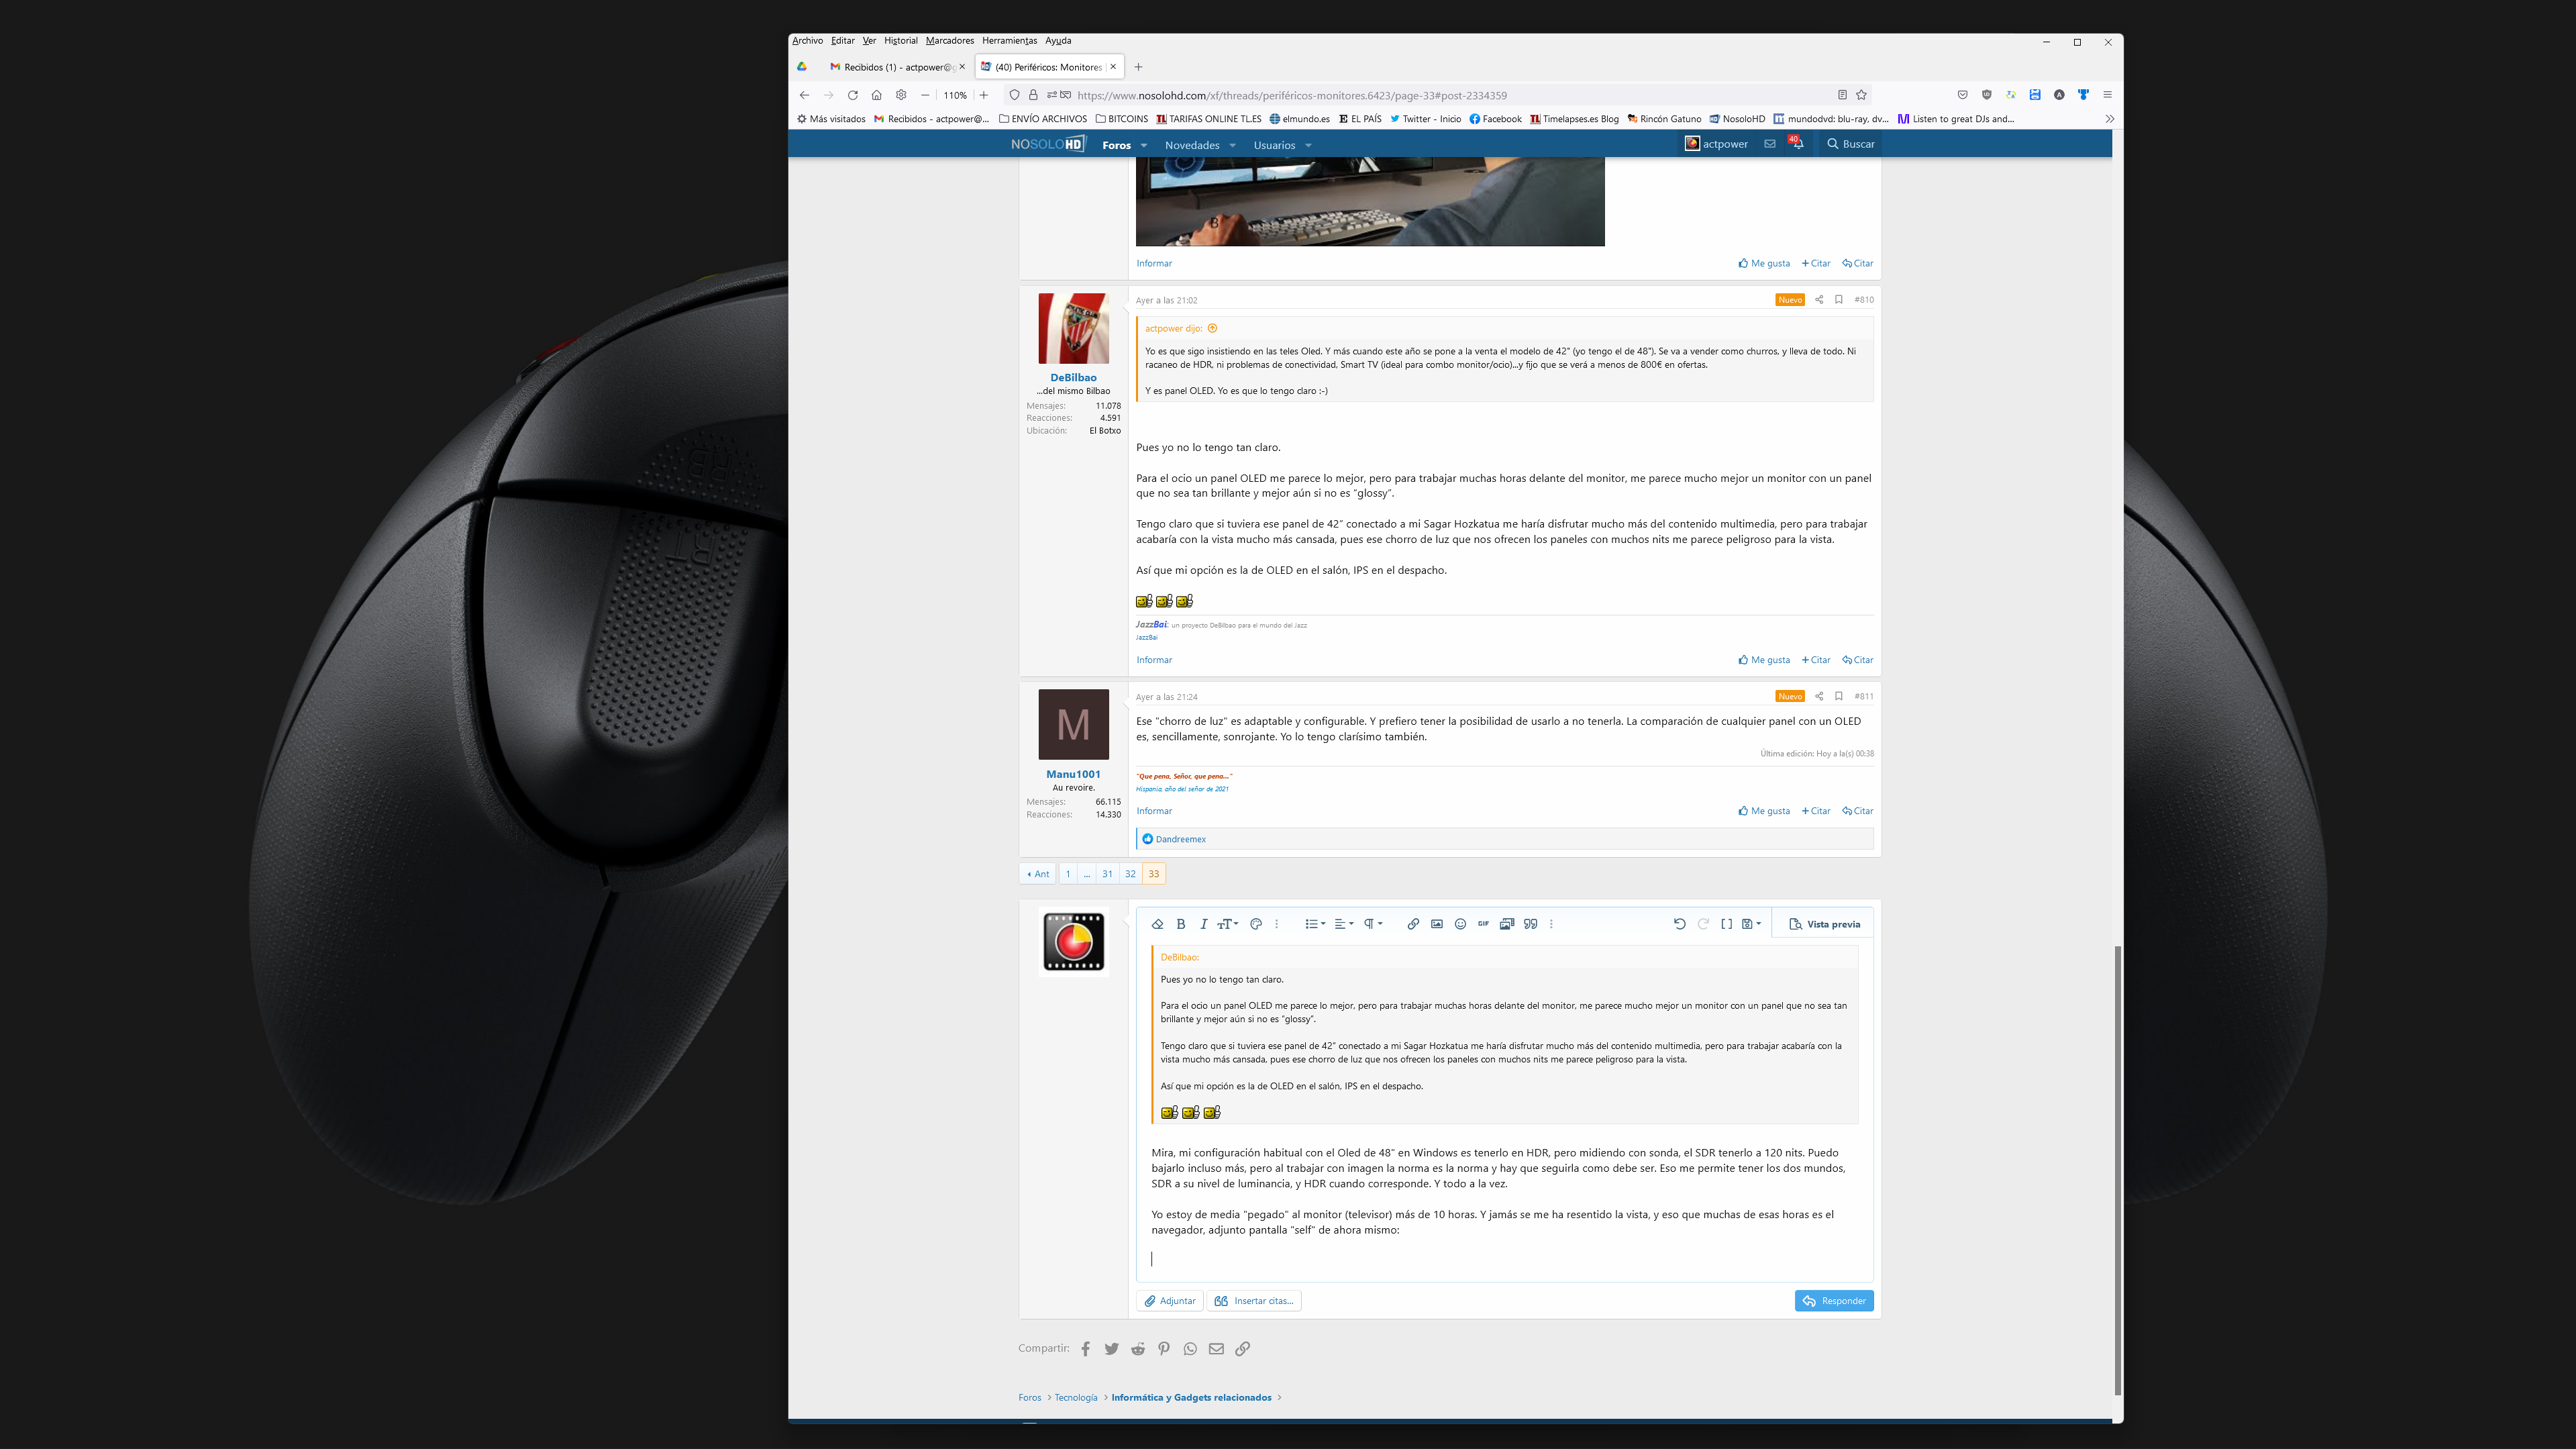
Task: Expand the Usuarios navigation dropdown arrow
Action: click(1308, 146)
